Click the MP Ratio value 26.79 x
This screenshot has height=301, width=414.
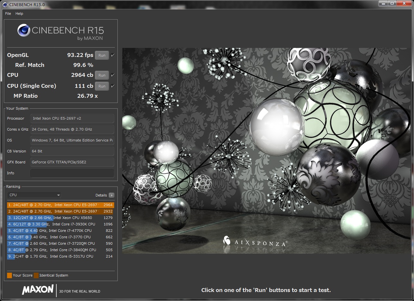pos(87,96)
